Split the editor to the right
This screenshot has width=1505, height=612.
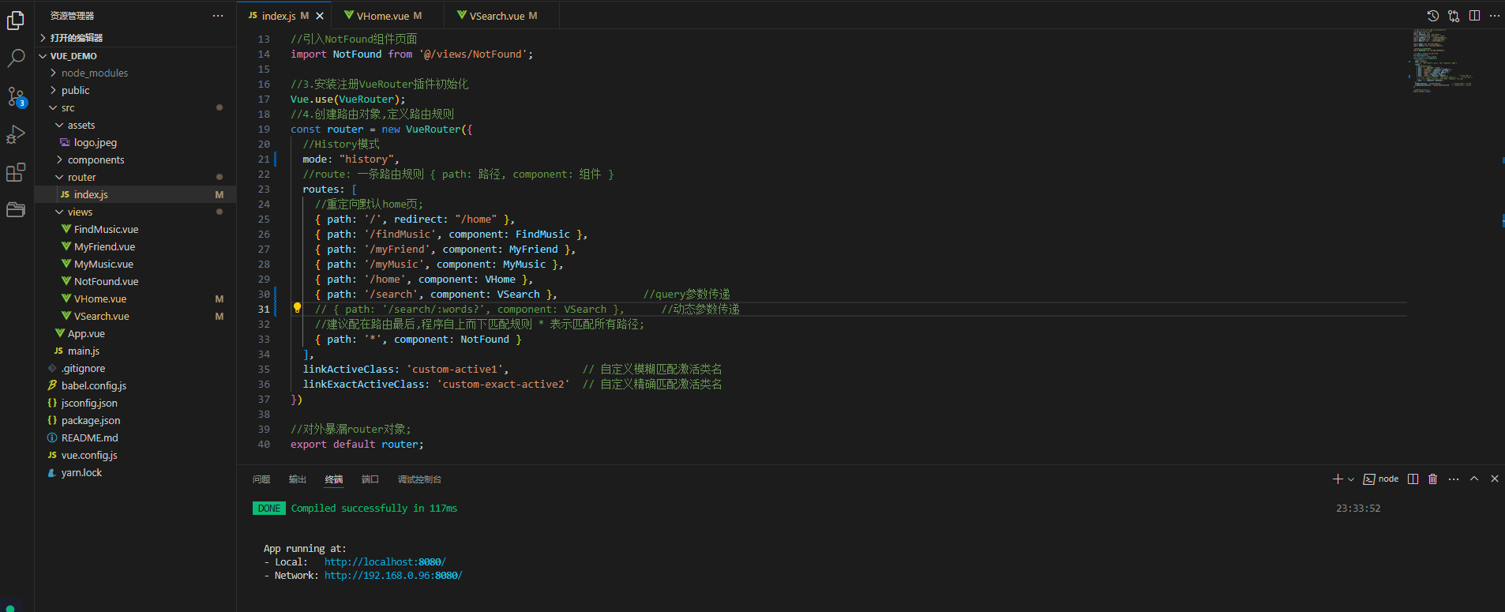click(1474, 16)
